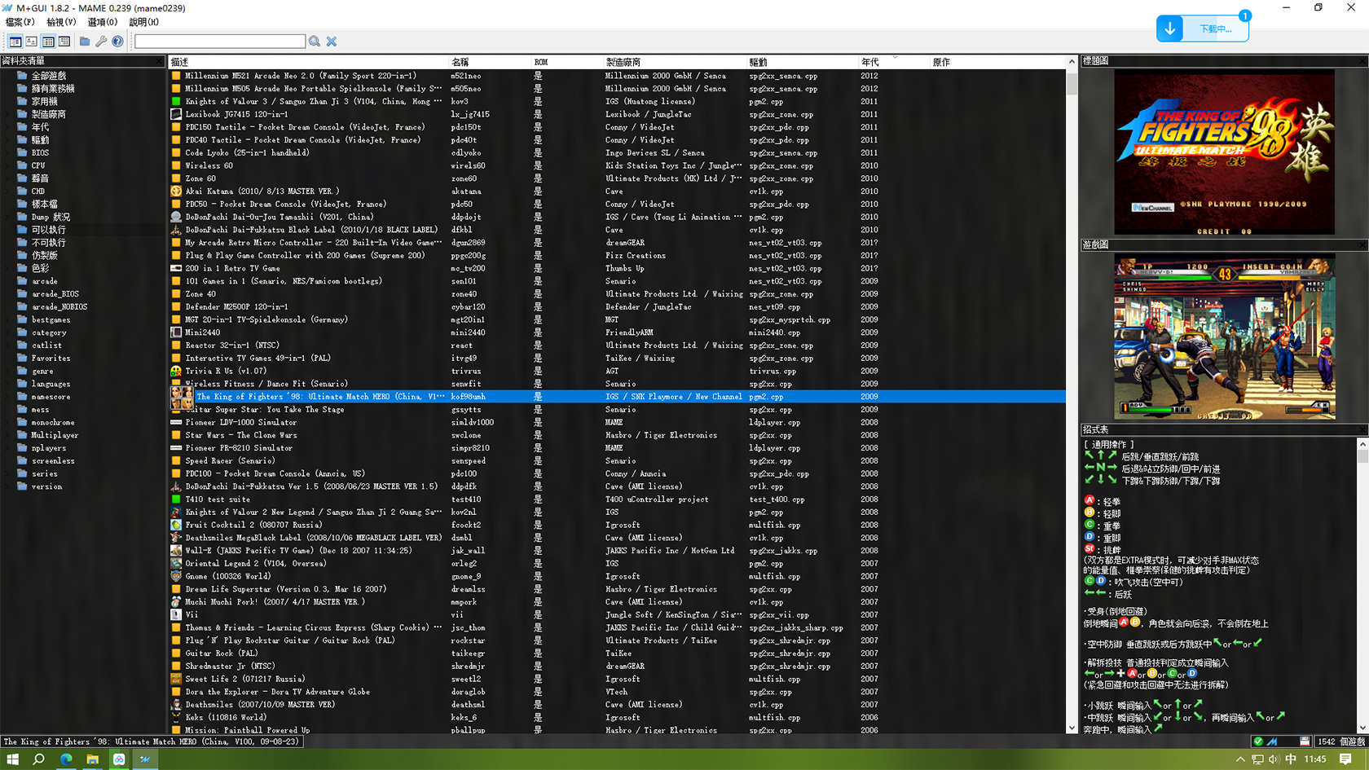Click the game list vertical scrollbar

coord(1072,395)
